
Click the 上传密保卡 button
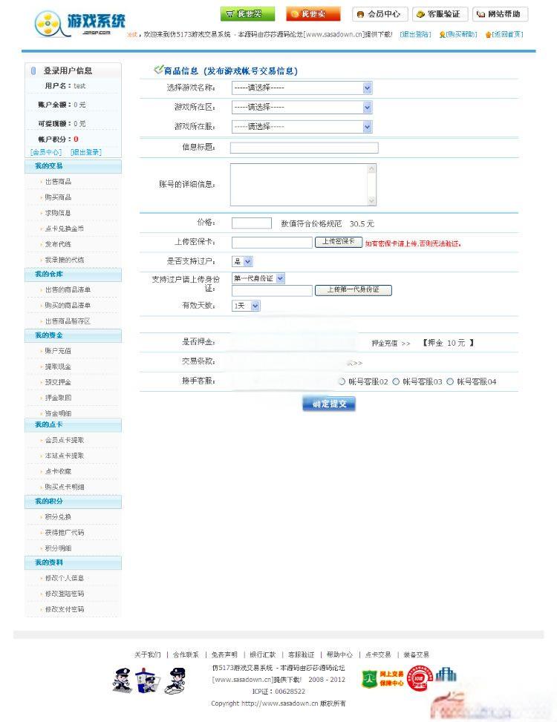(339, 242)
